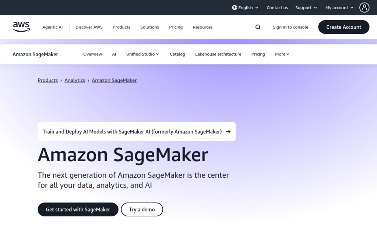The height and width of the screenshot is (251, 377).
Task: Click Sign in to console
Action: click(x=290, y=27)
